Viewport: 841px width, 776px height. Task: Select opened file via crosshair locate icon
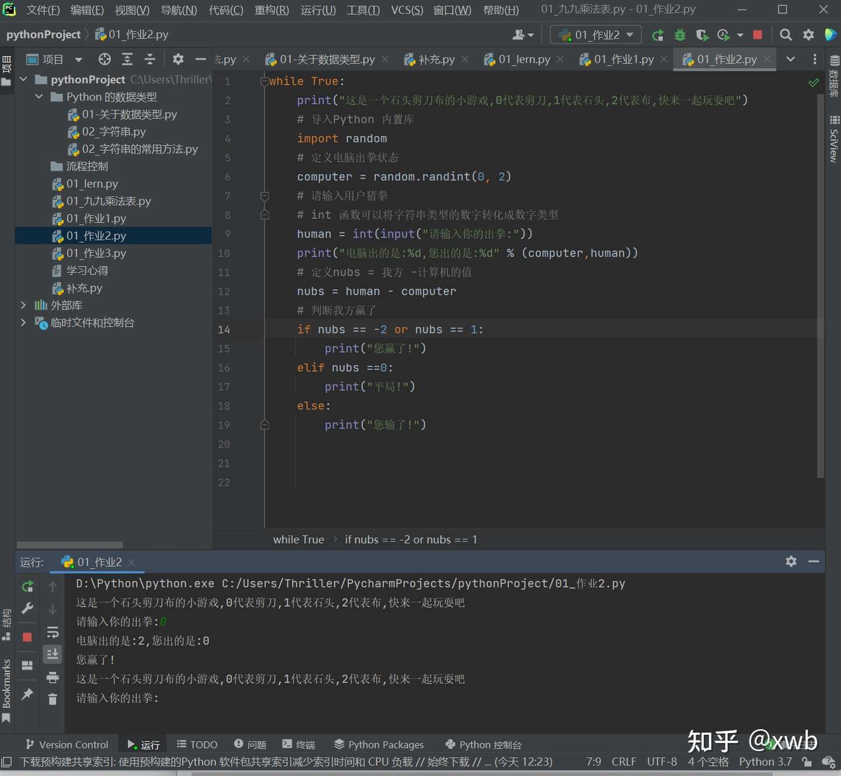click(105, 59)
